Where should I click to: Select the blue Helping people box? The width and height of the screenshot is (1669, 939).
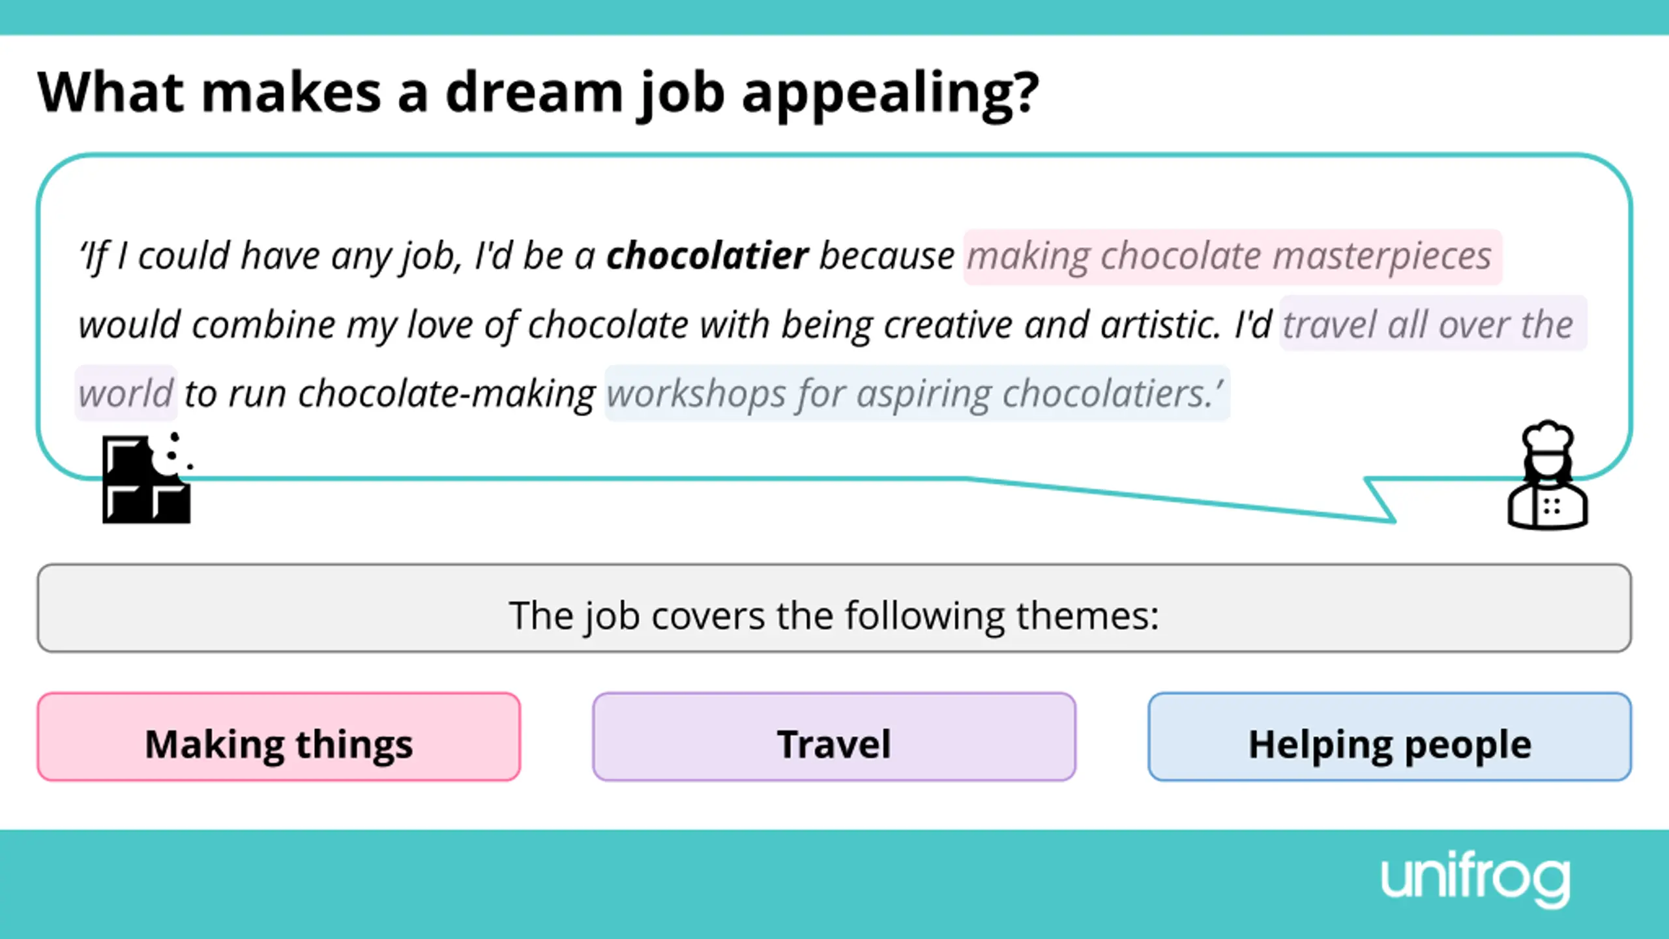pyautogui.click(x=1389, y=737)
